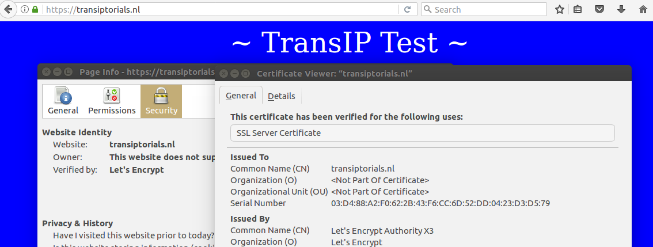Image resolution: width=653 pixels, height=247 pixels.
Task: Click the Privacy & History heading
Action: coord(78,223)
